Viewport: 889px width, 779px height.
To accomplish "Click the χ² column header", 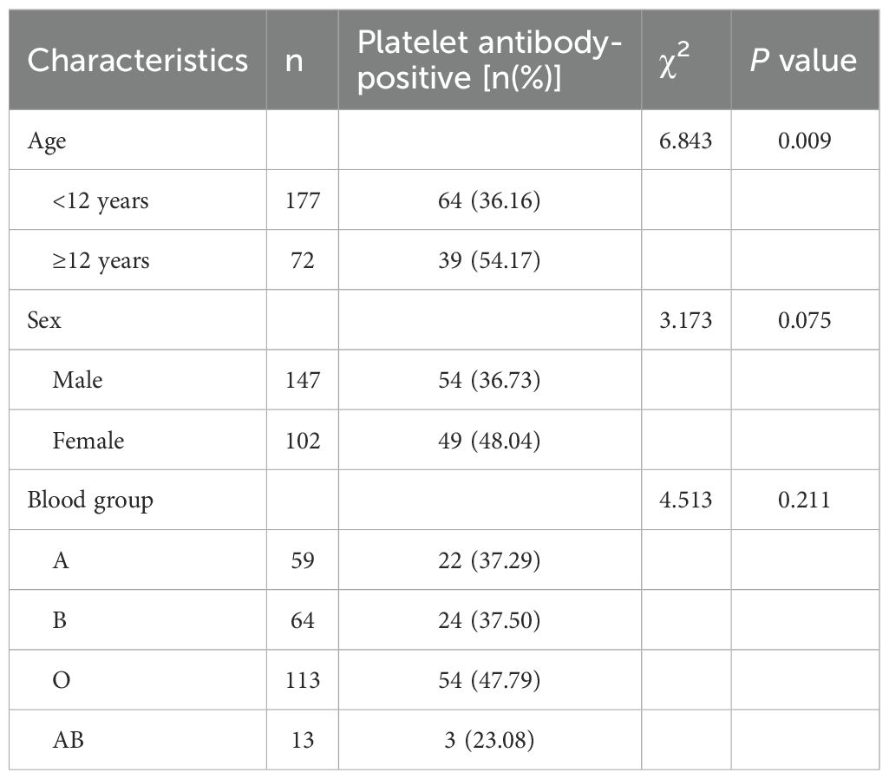I will coord(685,60).
